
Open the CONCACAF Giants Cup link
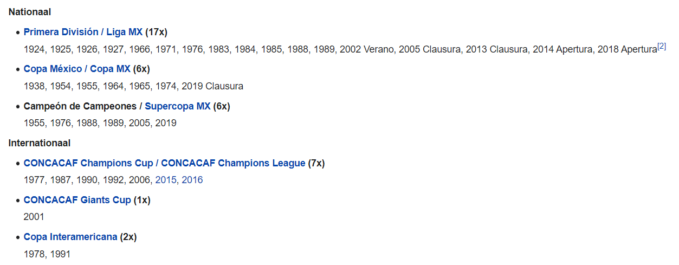pyautogui.click(x=77, y=200)
